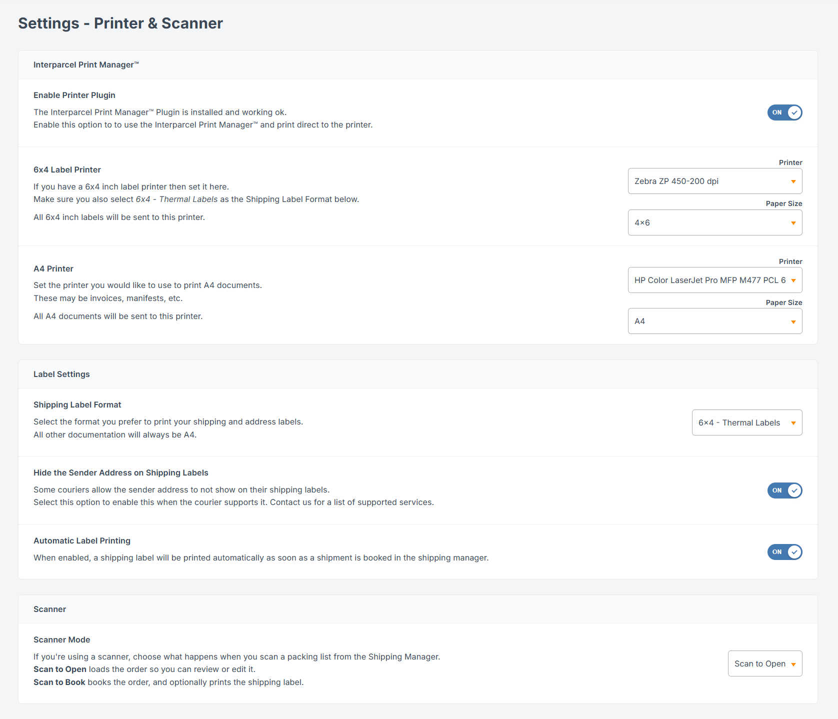Click the A4 Printer heading
Viewport: 838px width, 719px height.
tap(53, 268)
